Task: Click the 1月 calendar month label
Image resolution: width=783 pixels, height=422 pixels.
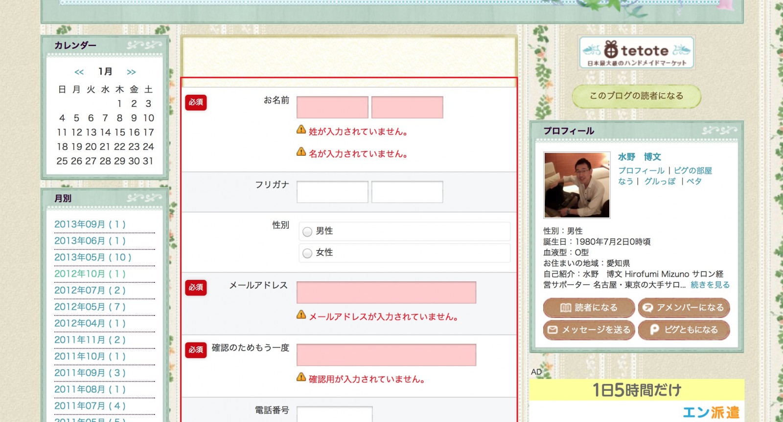Action: tap(105, 72)
